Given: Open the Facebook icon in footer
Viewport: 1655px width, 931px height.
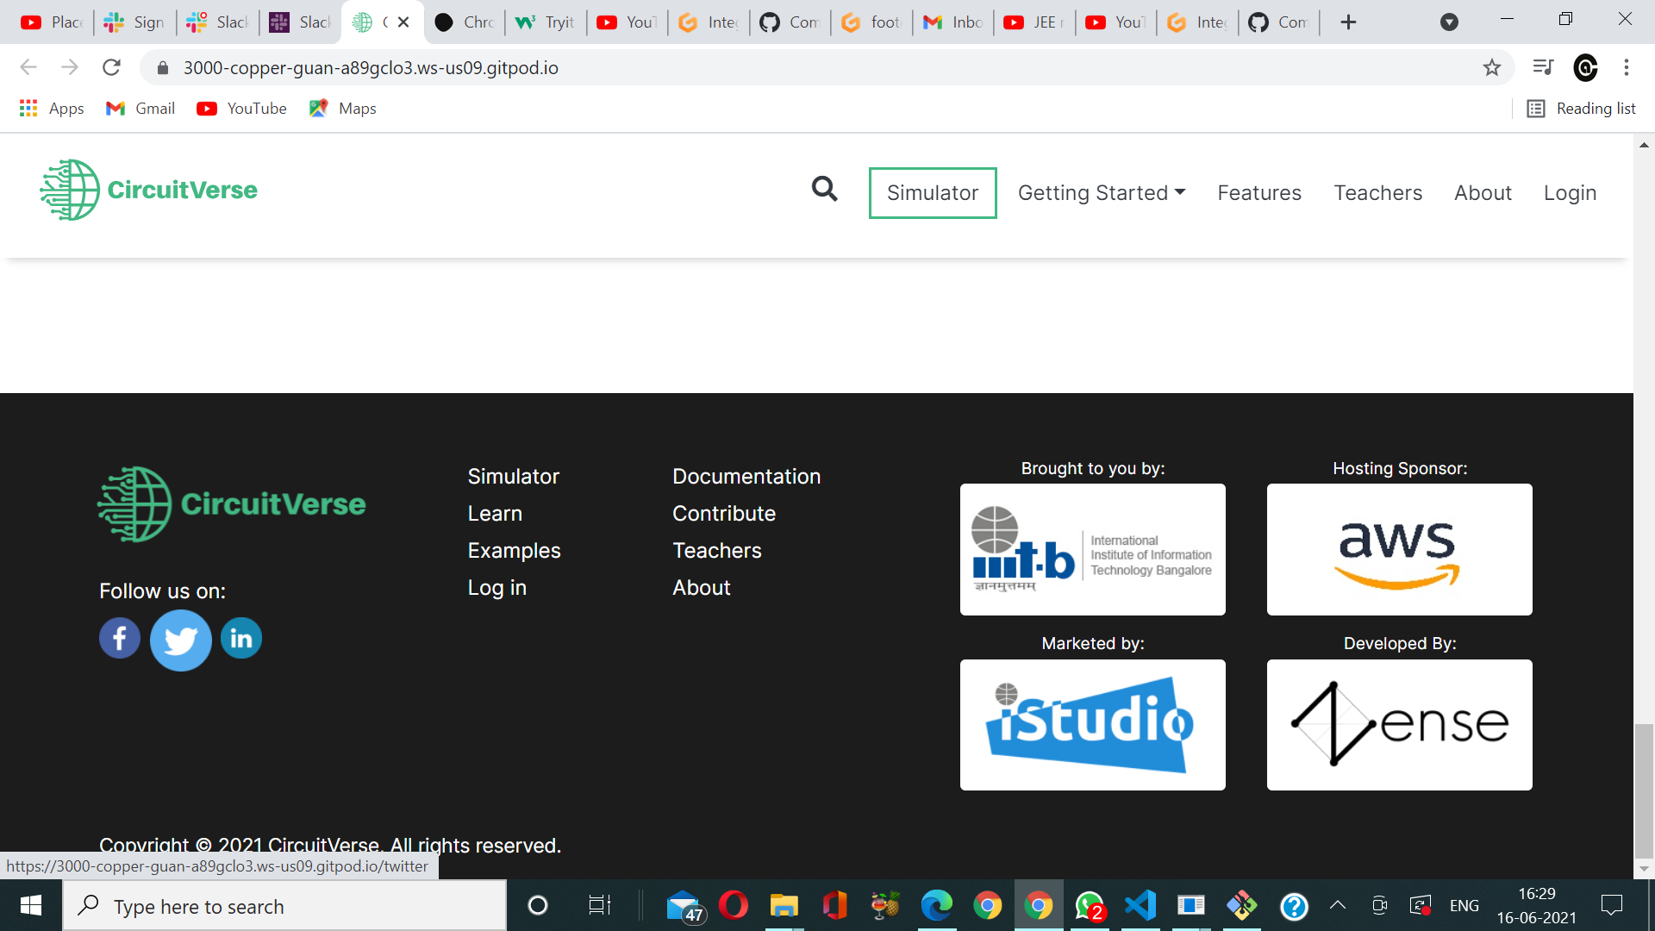Looking at the screenshot, I should (x=120, y=639).
